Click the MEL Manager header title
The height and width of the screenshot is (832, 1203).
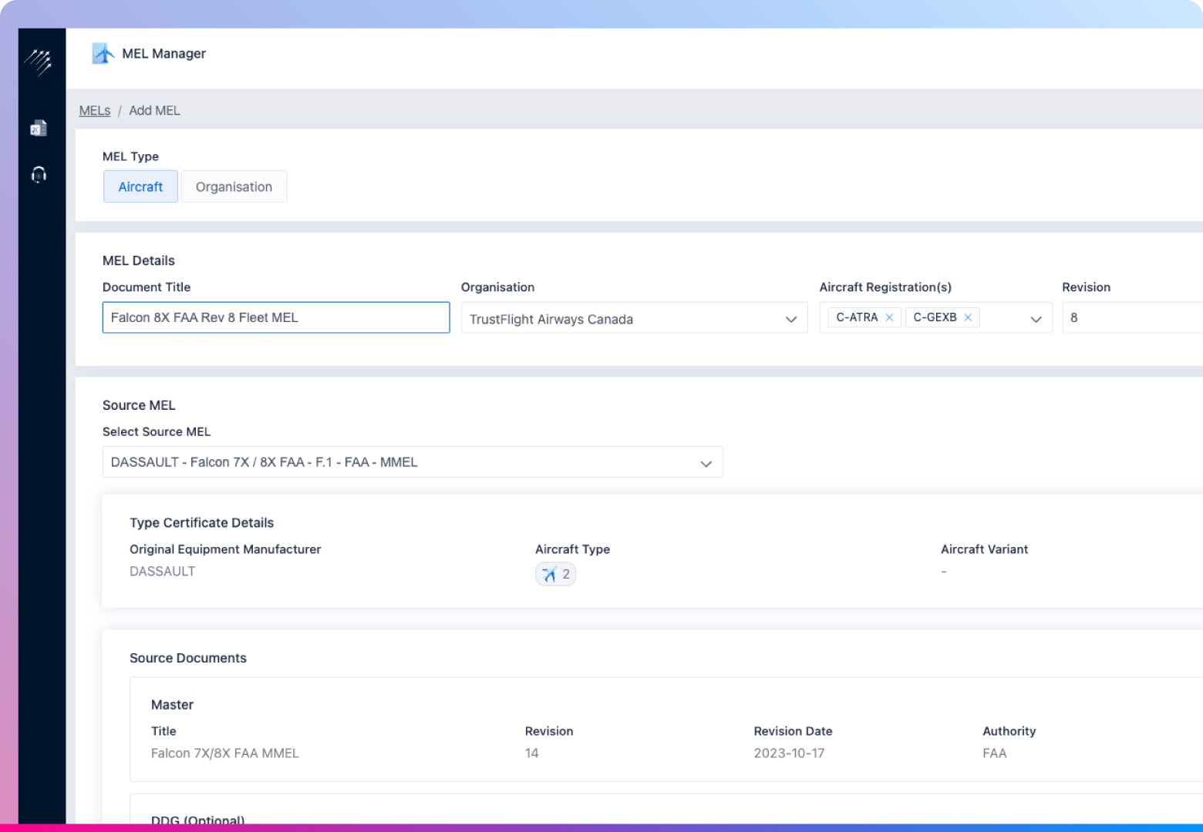(x=163, y=54)
